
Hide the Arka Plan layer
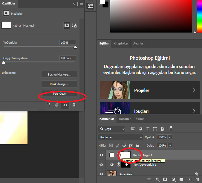tap(101, 174)
